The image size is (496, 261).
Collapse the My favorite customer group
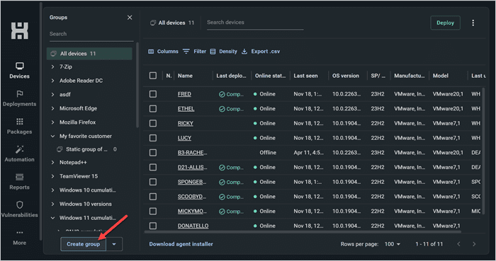[x=53, y=137]
